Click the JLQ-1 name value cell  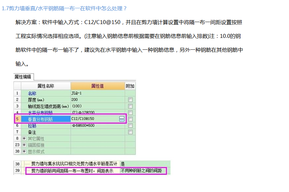click(x=98, y=93)
